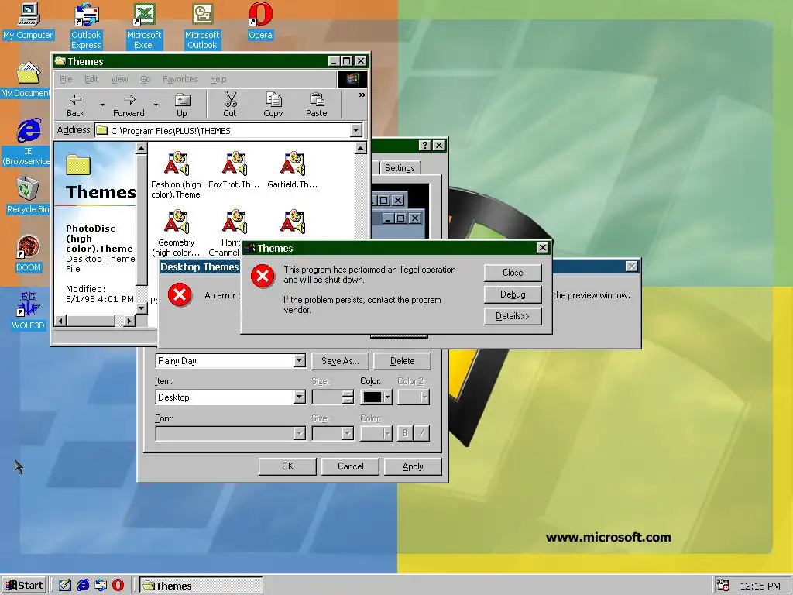Click the item Size spinner
793x595 pixels.
click(x=348, y=397)
